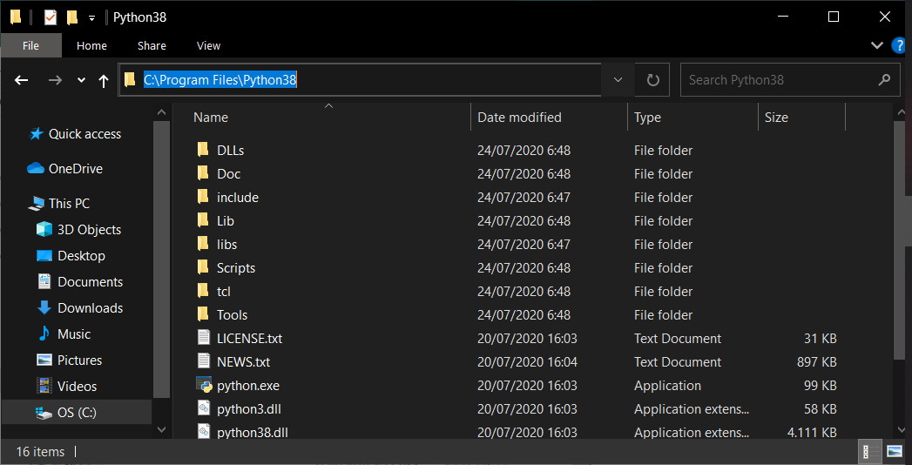Viewport: 912px width, 465px height.
Task: Open the Customize Quick Access Toolbar dropdown arrow
Action: pyautogui.click(x=91, y=18)
